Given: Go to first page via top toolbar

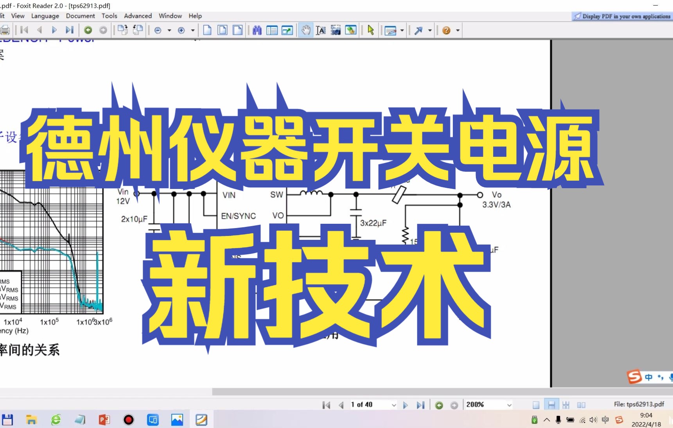Looking at the screenshot, I should (24, 30).
